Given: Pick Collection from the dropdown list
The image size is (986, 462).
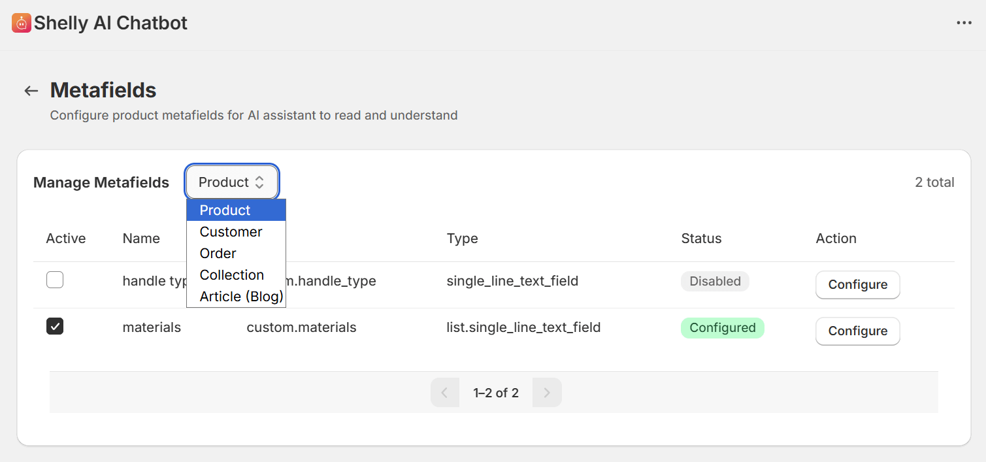Looking at the screenshot, I should (232, 275).
